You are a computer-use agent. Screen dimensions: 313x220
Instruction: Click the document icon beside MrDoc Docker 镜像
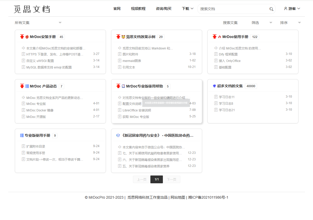pos(23,110)
